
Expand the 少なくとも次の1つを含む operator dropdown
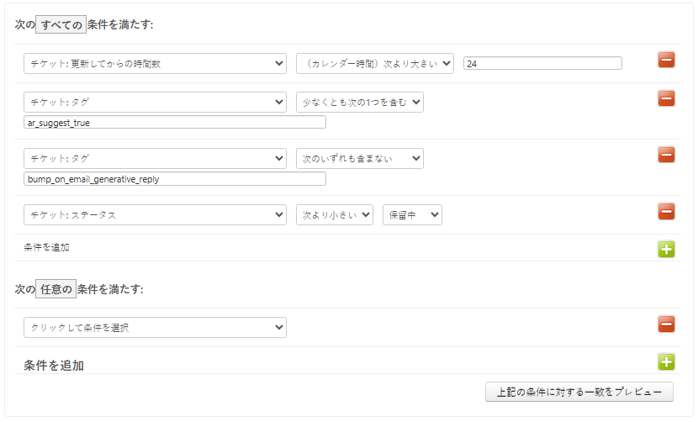pos(359,103)
